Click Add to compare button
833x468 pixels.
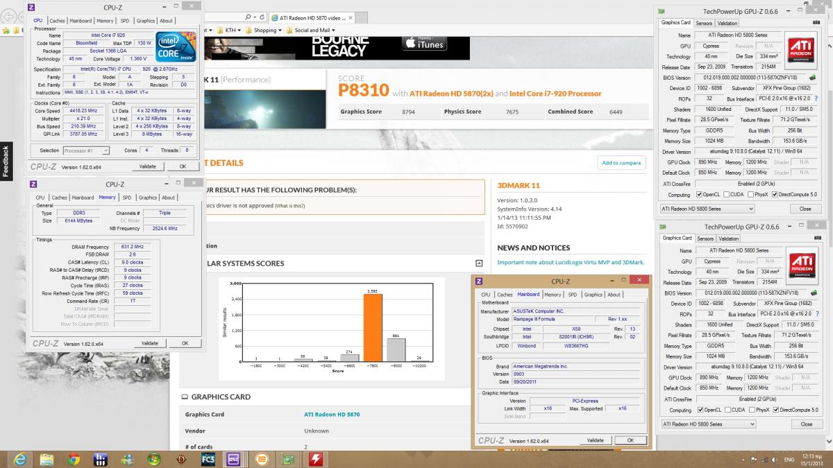(x=621, y=163)
